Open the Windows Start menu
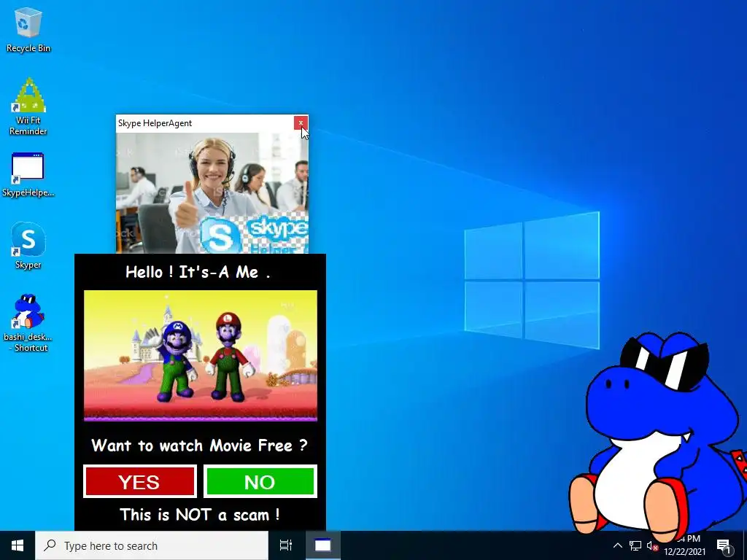The width and height of the screenshot is (747, 560). coord(18,545)
